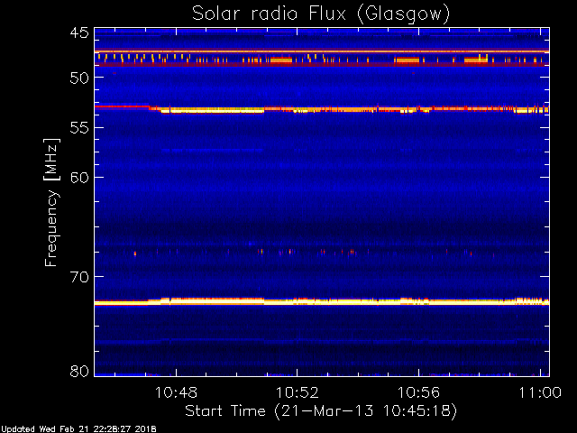The width and height of the screenshot is (577, 433).
Task: Click the "Updated Wed Feb 21" timestamp text
Action: (x=78, y=429)
